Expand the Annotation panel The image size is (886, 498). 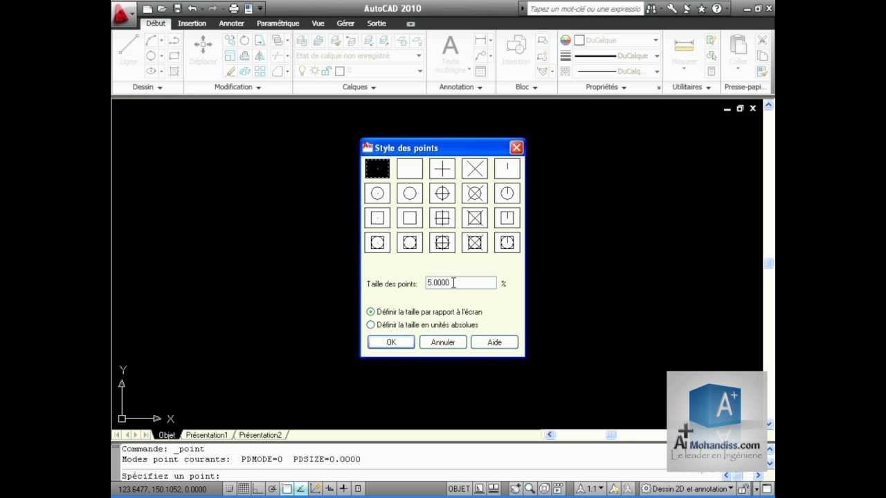pyautogui.click(x=461, y=87)
